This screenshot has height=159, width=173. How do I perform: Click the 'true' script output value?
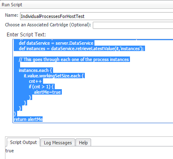point(10,151)
